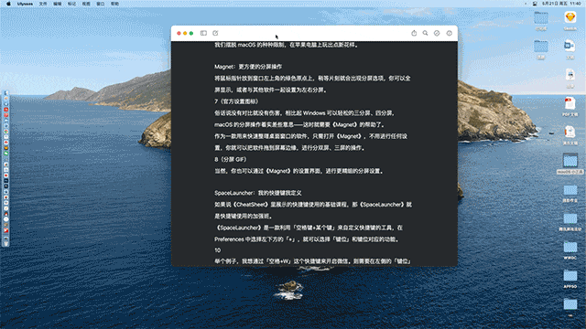
Task: Open the Trash at the dock's end
Action: point(5,244)
